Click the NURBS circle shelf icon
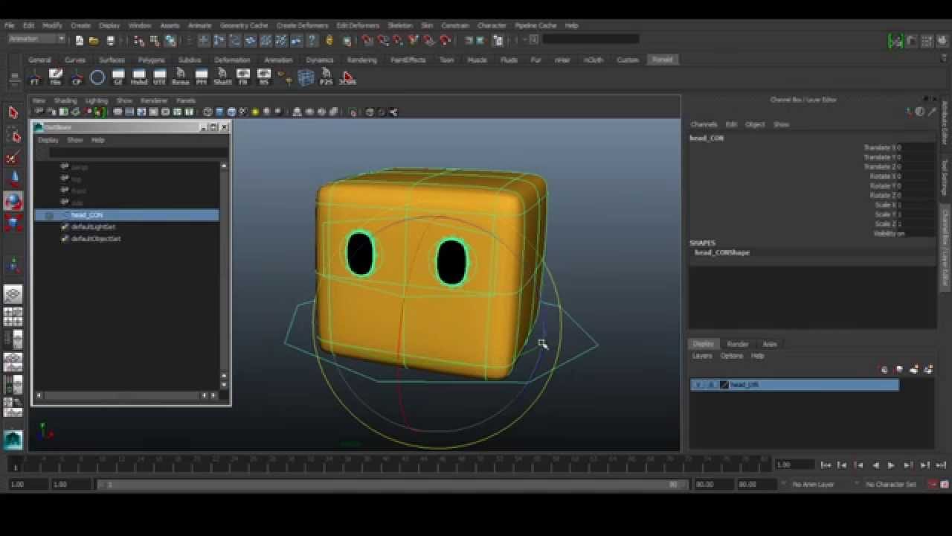This screenshot has width=952, height=536. pos(97,77)
